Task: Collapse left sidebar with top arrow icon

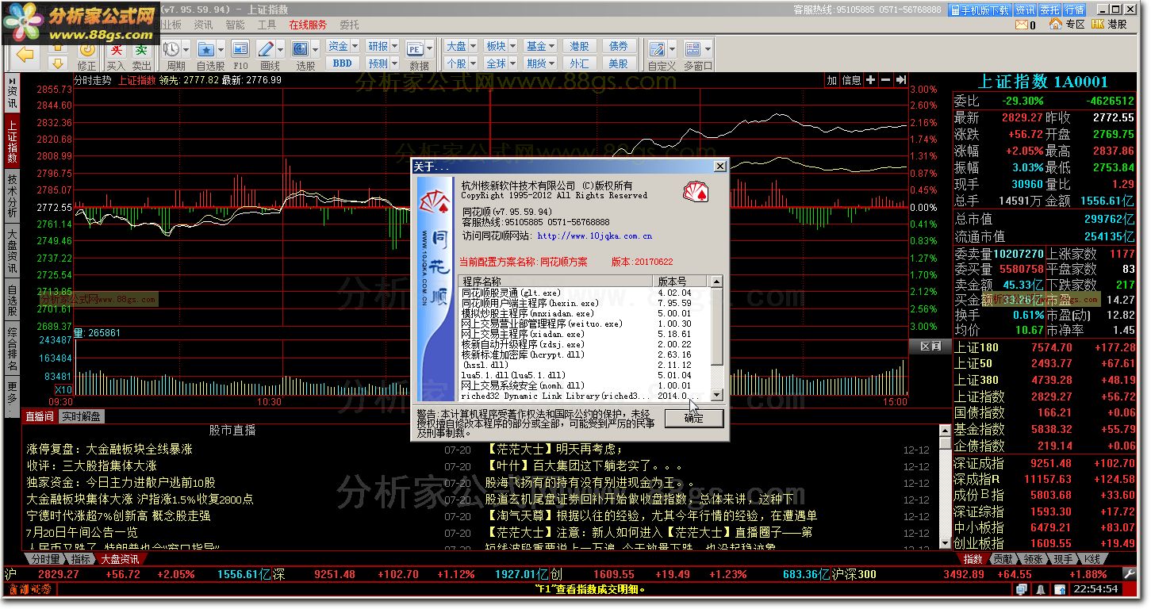Action: tap(12, 80)
